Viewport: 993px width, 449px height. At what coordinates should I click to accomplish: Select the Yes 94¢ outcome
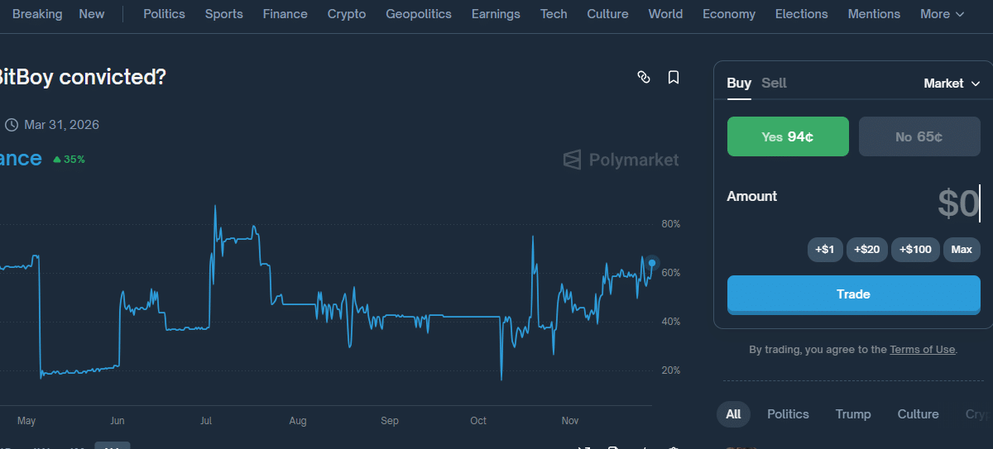pyautogui.click(x=788, y=136)
